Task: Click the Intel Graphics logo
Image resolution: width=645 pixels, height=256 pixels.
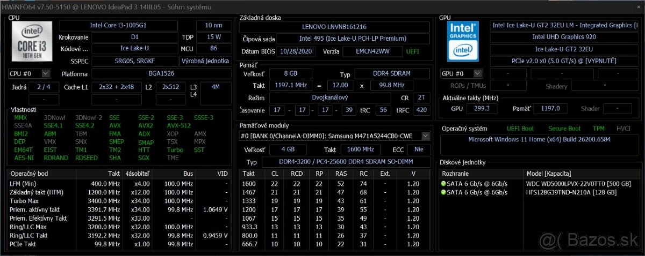Action: (463, 41)
